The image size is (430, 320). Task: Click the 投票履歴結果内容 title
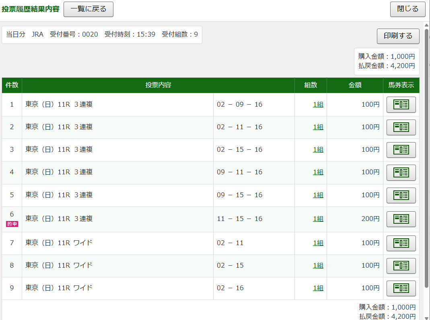point(31,9)
